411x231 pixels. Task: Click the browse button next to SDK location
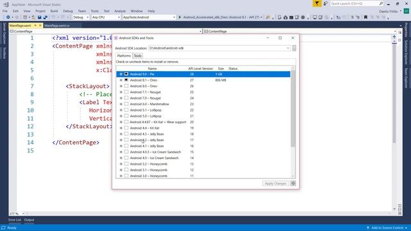[x=294, y=48]
